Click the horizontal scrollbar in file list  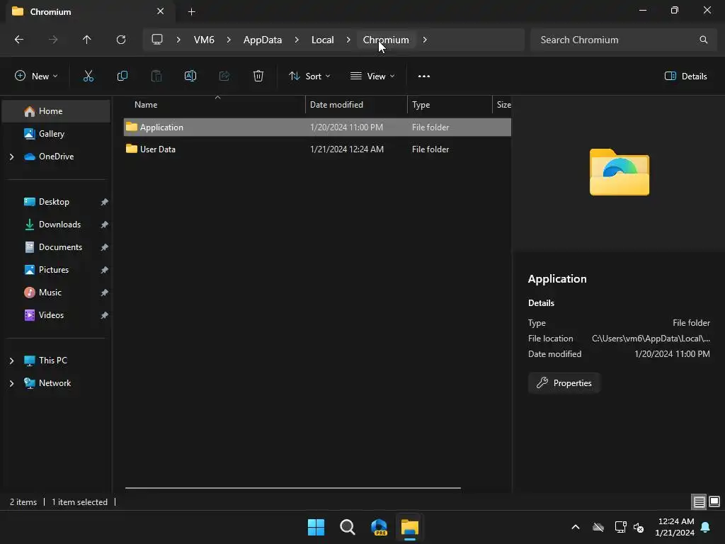292,487
